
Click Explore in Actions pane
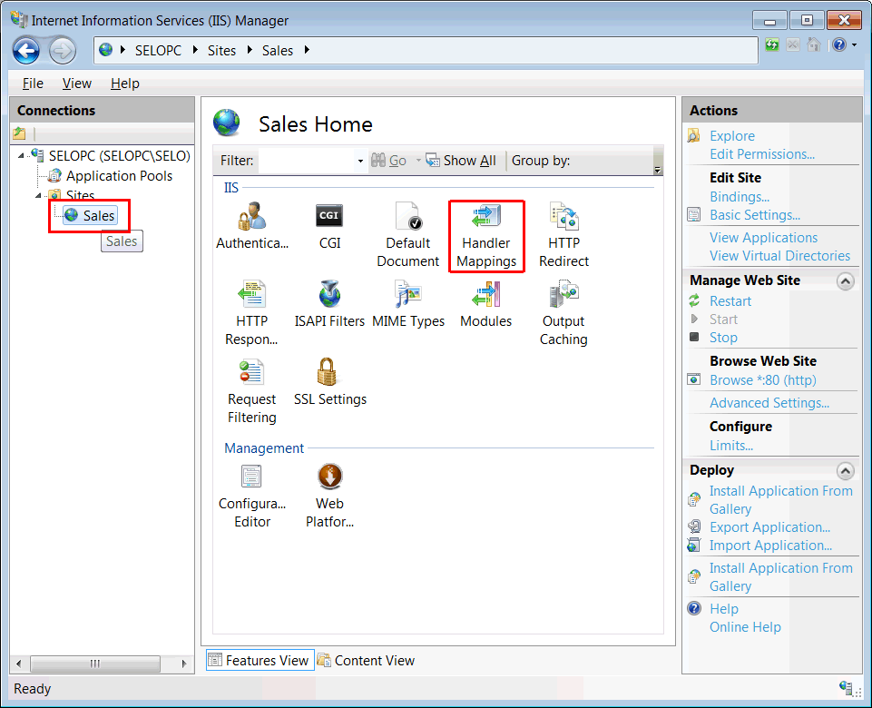(732, 136)
